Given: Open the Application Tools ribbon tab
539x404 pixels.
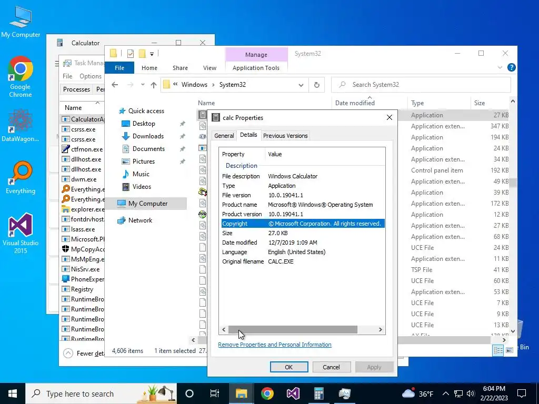Looking at the screenshot, I should click(256, 68).
